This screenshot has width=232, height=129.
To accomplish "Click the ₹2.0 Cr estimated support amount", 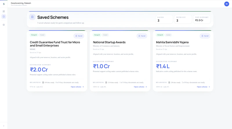I will tap(39, 70).
